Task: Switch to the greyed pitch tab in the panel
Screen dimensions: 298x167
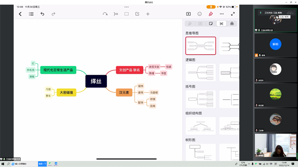Action: (201, 23)
